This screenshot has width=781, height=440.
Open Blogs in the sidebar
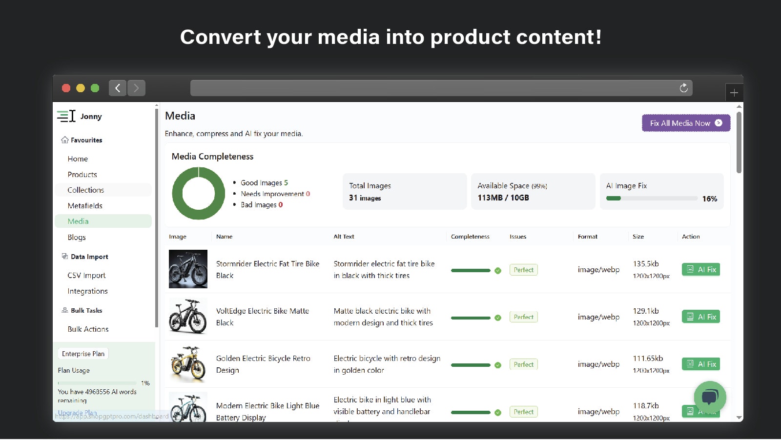(x=77, y=238)
